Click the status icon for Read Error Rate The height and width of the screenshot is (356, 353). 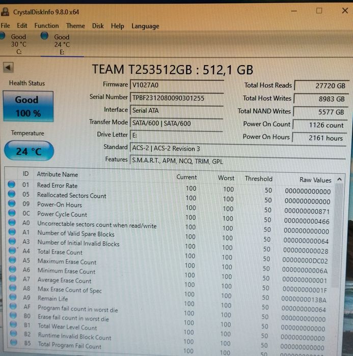coord(11,184)
